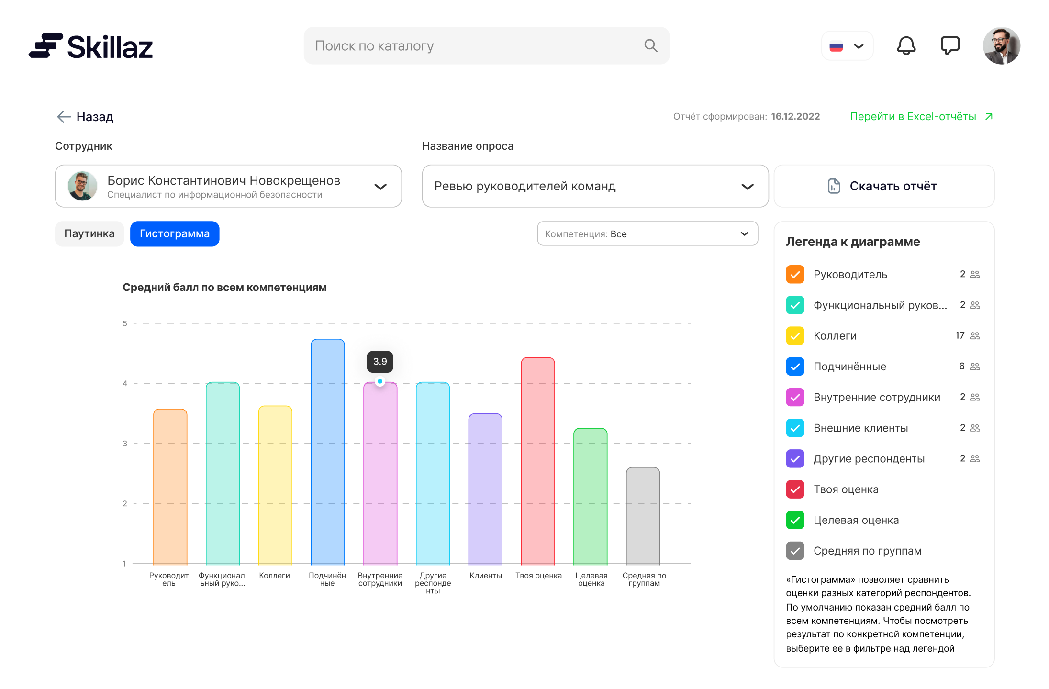Click the catalog search input field
1049x689 pixels.
[474, 46]
